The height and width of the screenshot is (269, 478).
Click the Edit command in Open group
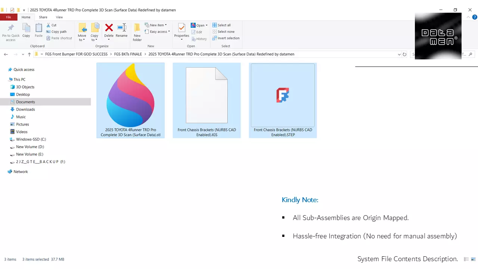(197, 32)
